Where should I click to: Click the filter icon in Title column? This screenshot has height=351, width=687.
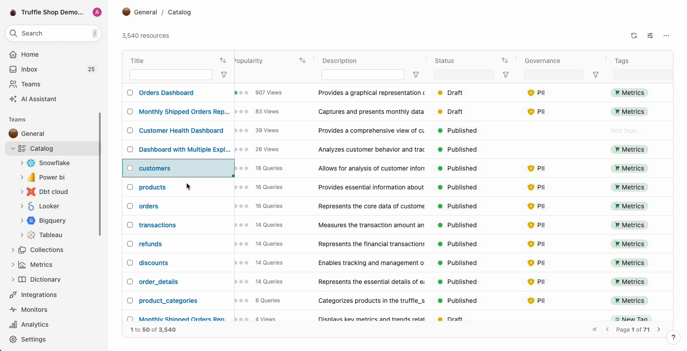pos(224,75)
